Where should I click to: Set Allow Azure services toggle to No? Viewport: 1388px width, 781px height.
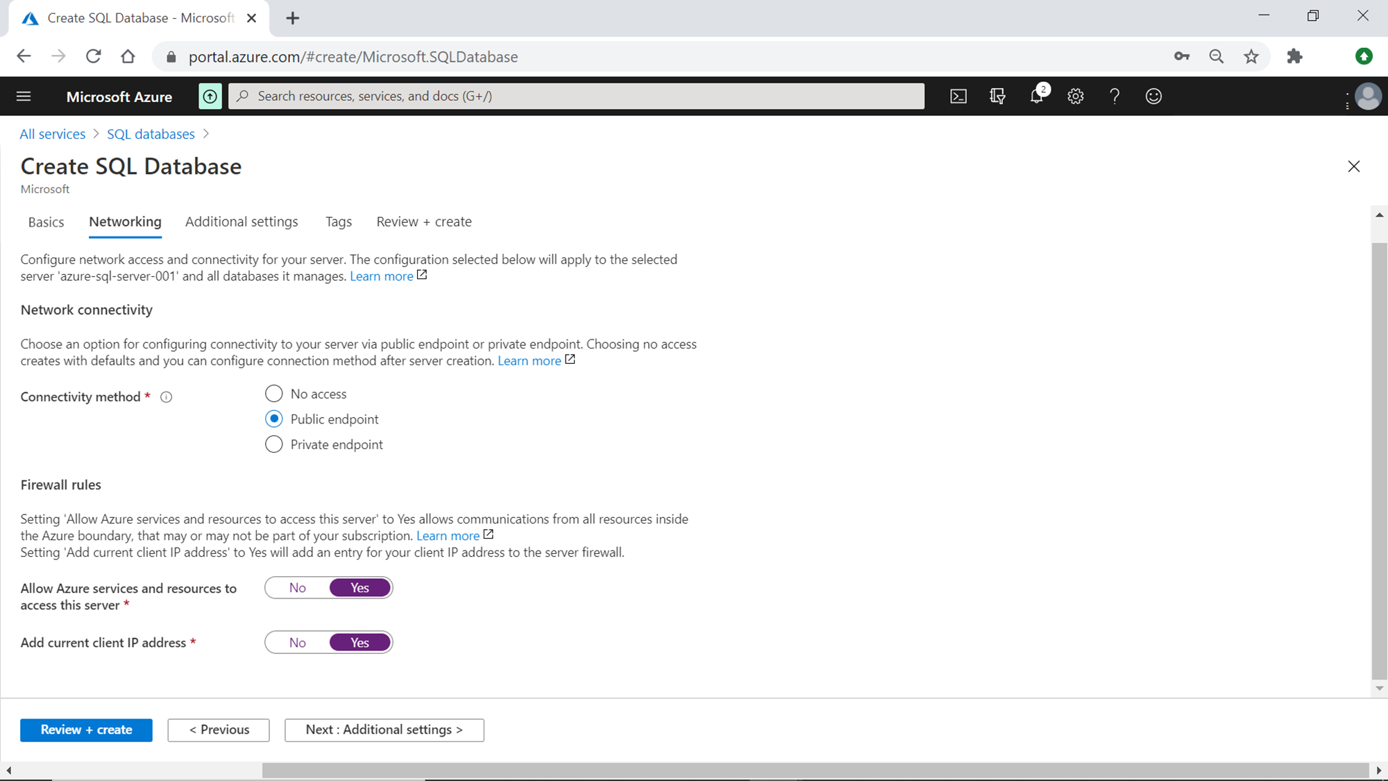(298, 588)
